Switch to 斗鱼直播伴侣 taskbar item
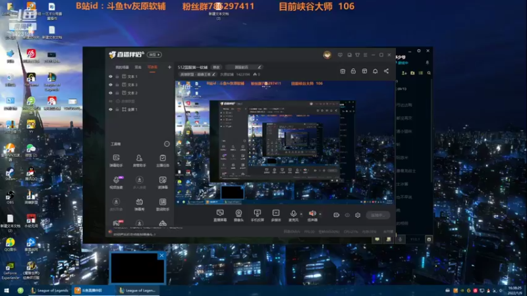This screenshot has width=527, height=296. (x=92, y=290)
